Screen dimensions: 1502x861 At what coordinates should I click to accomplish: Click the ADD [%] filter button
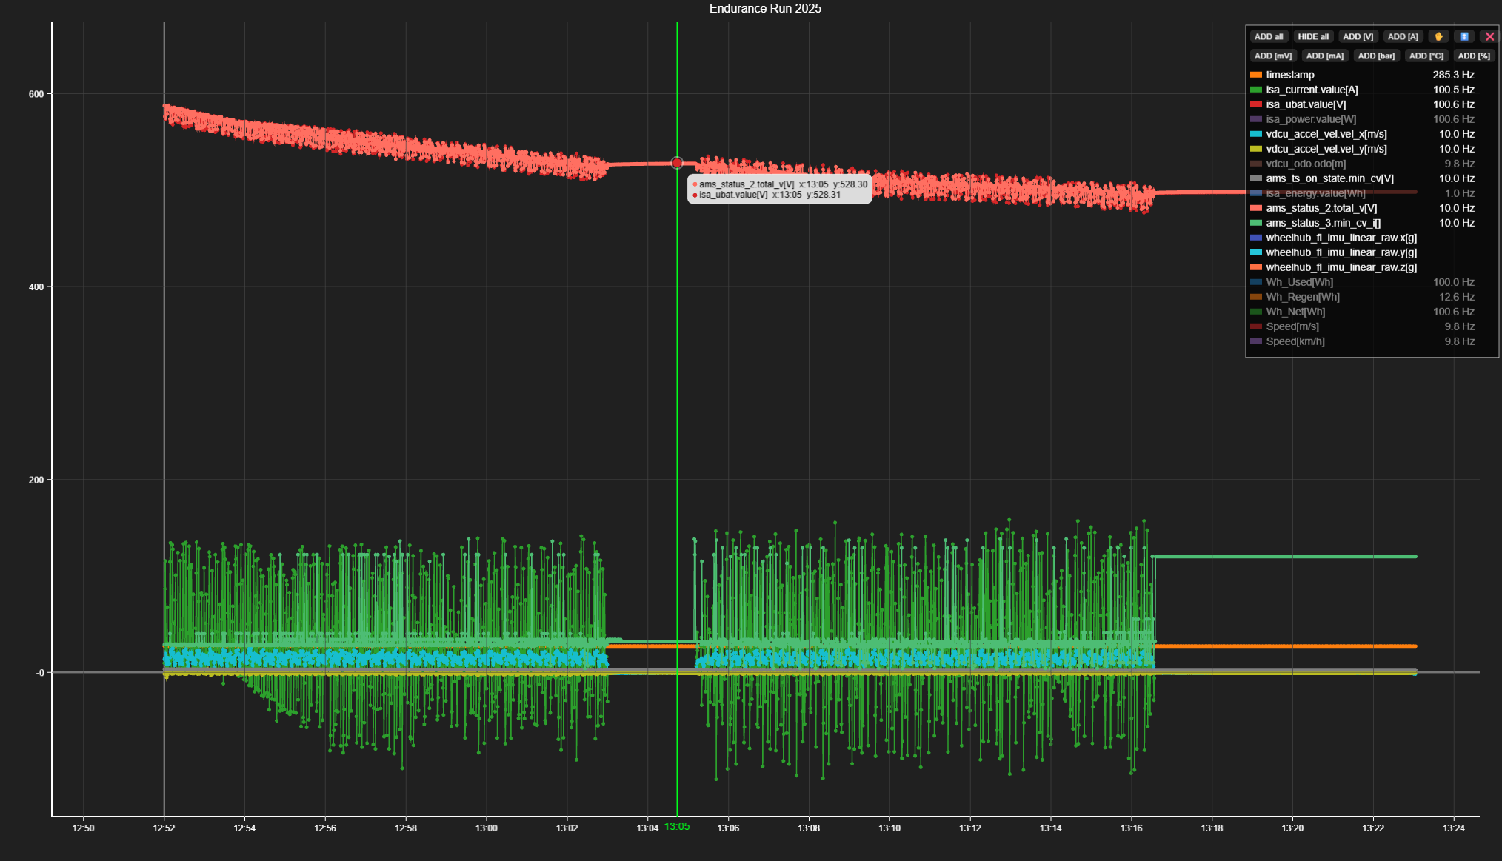coord(1473,56)
